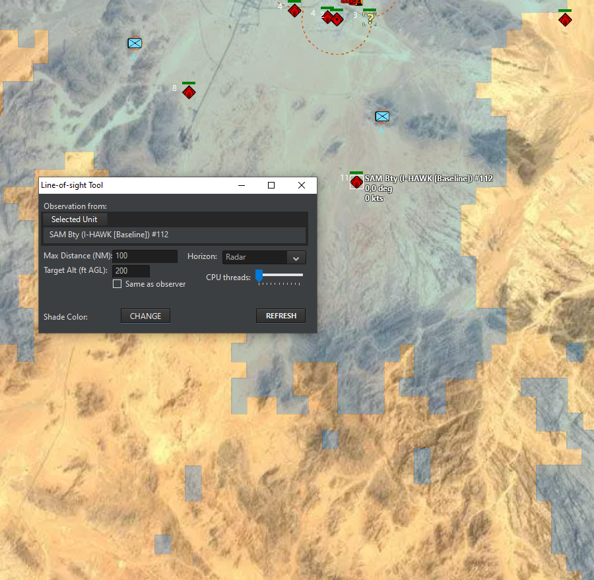Click the Max Distance (NM) input field
The height and width of the screenshot is (580, 594).
click(x=145, y=256)
